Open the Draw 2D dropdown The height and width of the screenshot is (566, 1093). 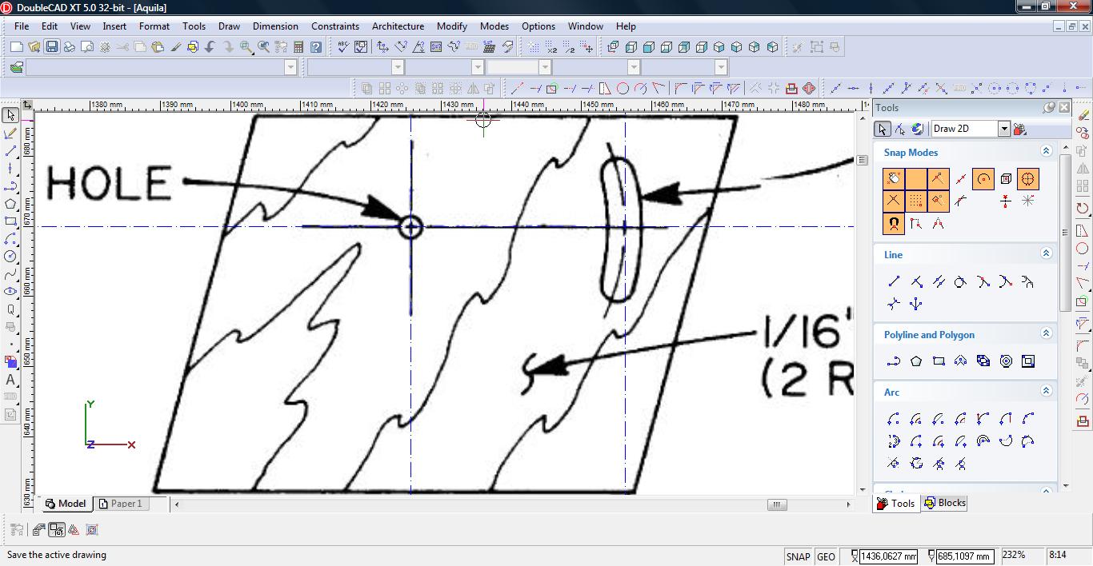pyautogui.click(x=1003, y=129)
